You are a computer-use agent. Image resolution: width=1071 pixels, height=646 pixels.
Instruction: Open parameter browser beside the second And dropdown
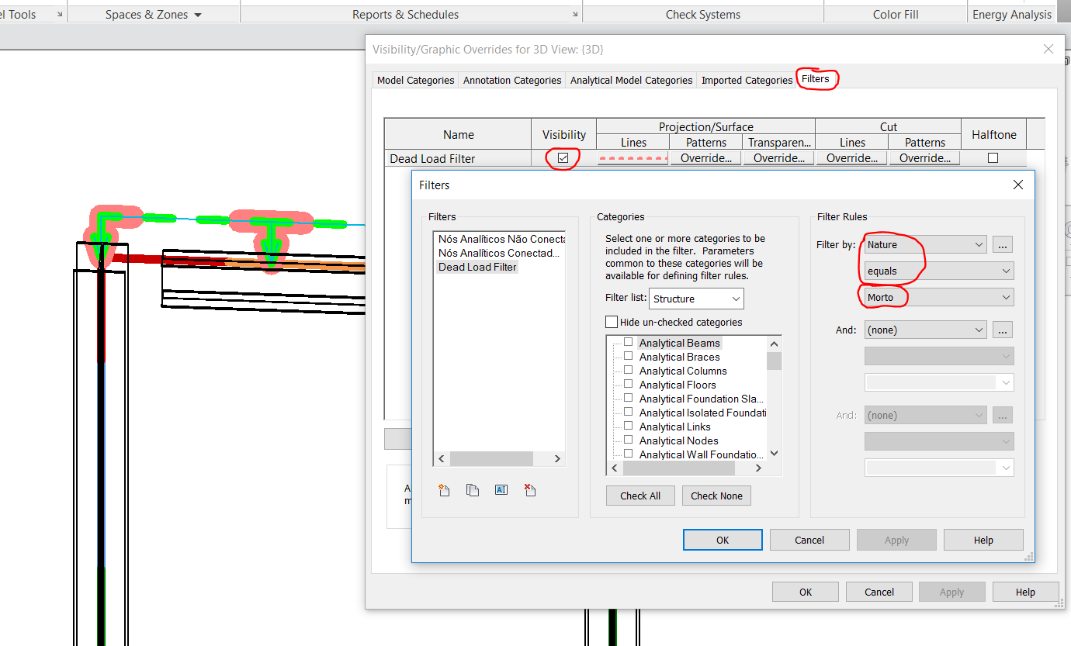[x=1002, y=414]
